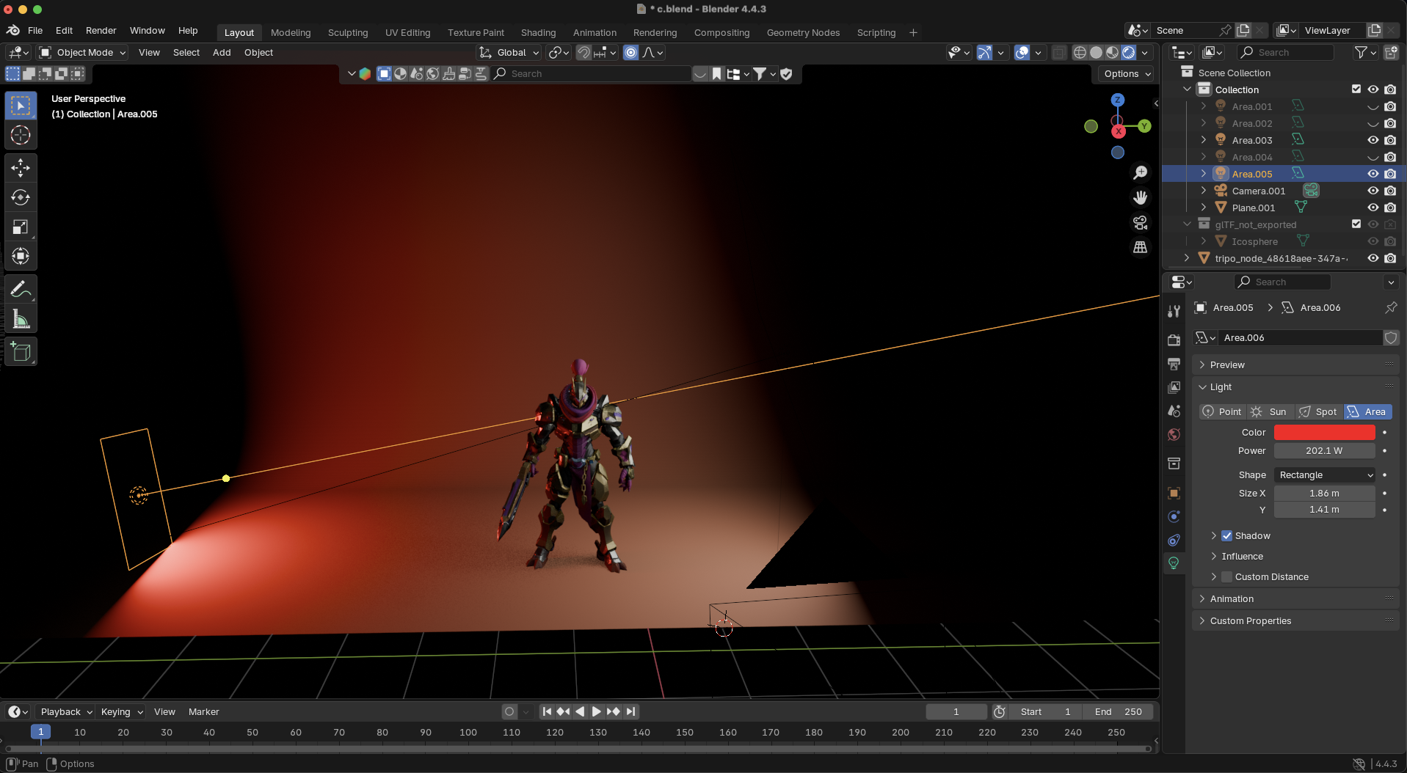Open the Object Constraints properties tab
This screenshot has width=1407, height=773.
(1174, 540)
